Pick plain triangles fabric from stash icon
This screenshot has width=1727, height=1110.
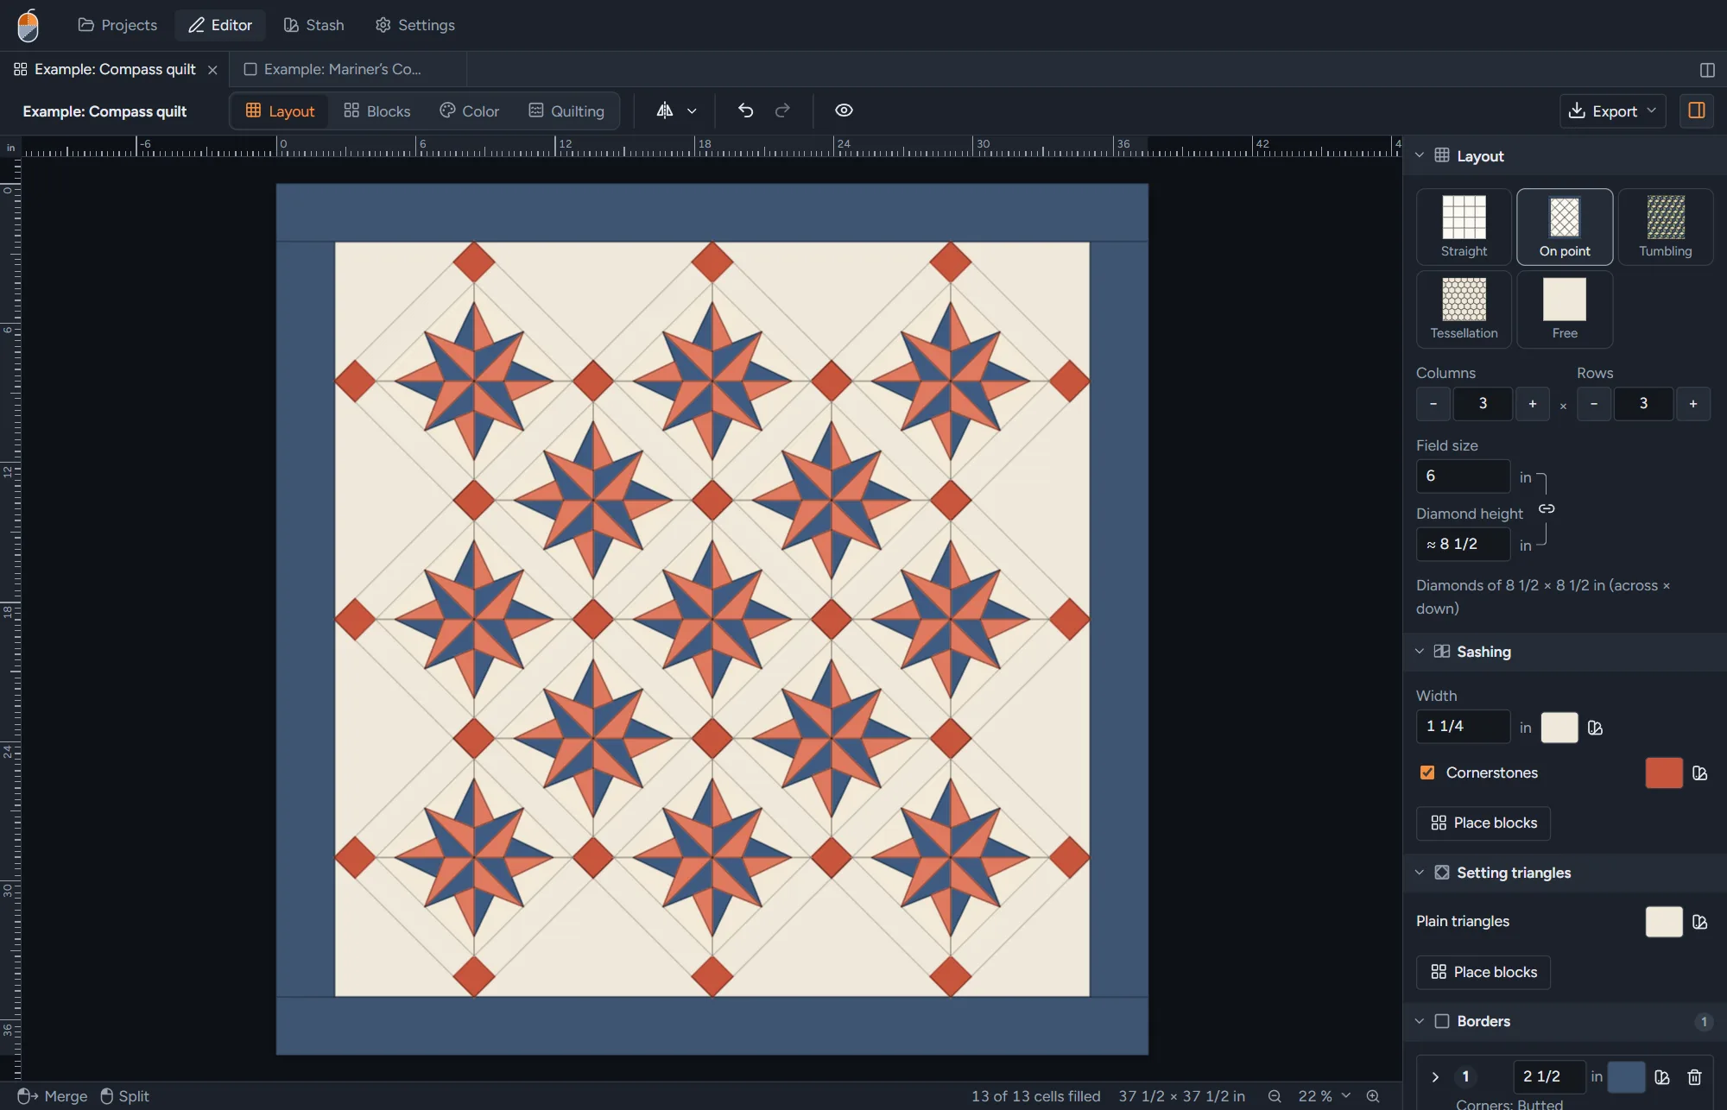pyautogui.click(x=1700, y=922)
